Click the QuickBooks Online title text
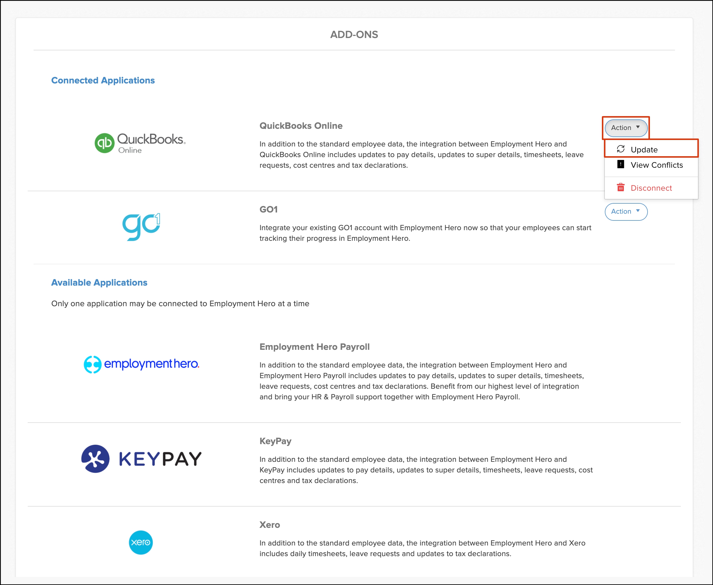Viewport: 713px width, 585px height. click(301, 126)
